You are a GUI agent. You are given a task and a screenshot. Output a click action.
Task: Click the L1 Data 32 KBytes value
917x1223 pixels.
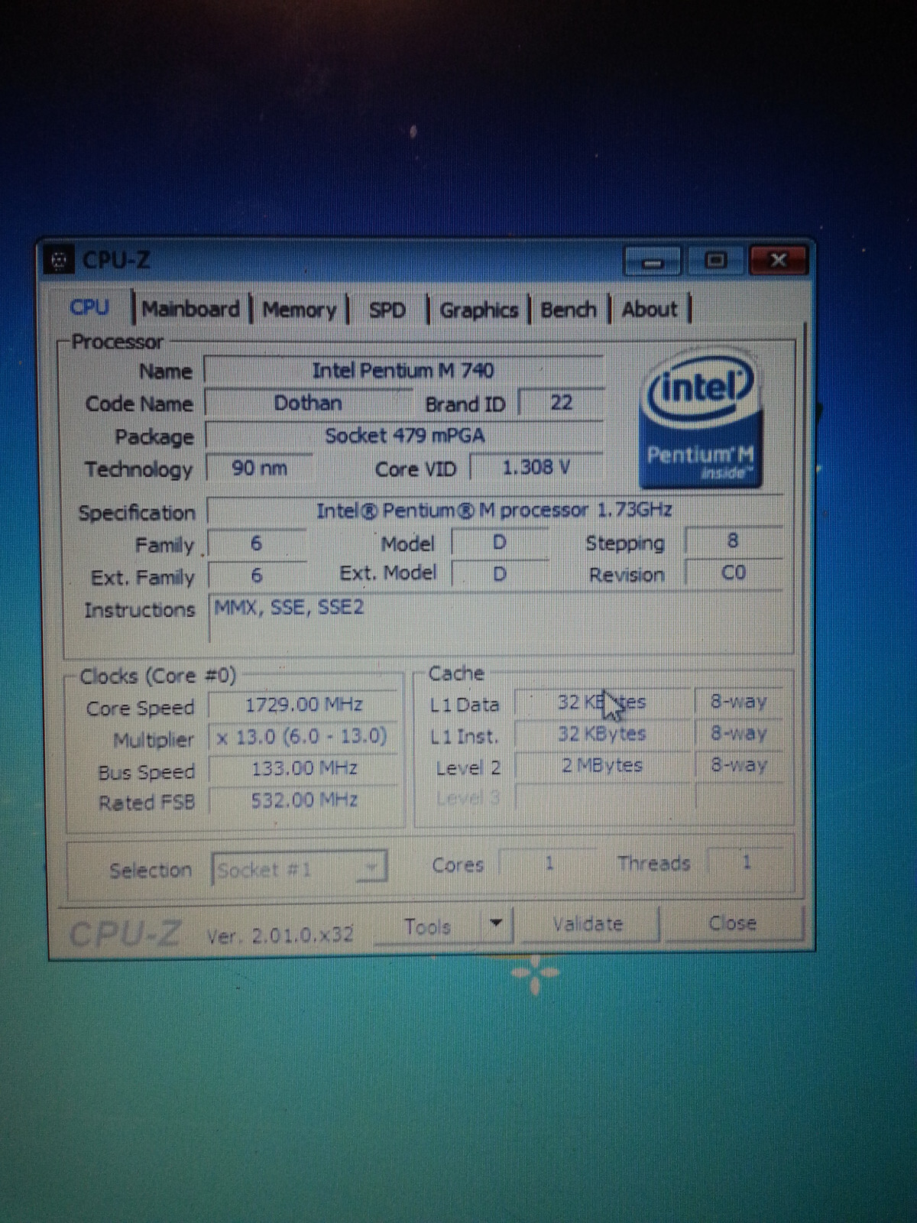click(602, 702)
